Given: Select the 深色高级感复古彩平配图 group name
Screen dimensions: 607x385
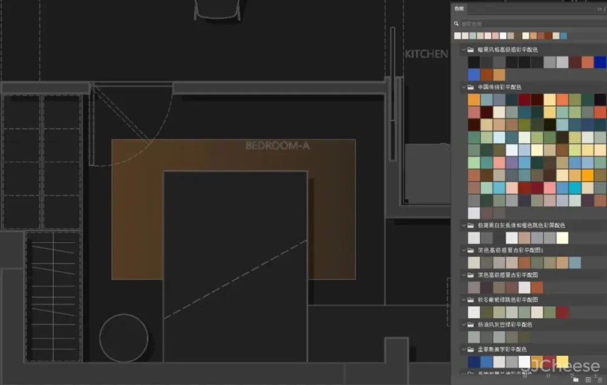Looking at the screenshot, I should tap(507, 275).
